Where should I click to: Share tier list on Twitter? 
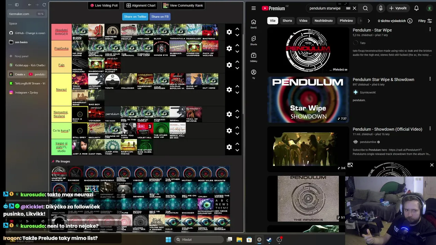tap(135, 16)
